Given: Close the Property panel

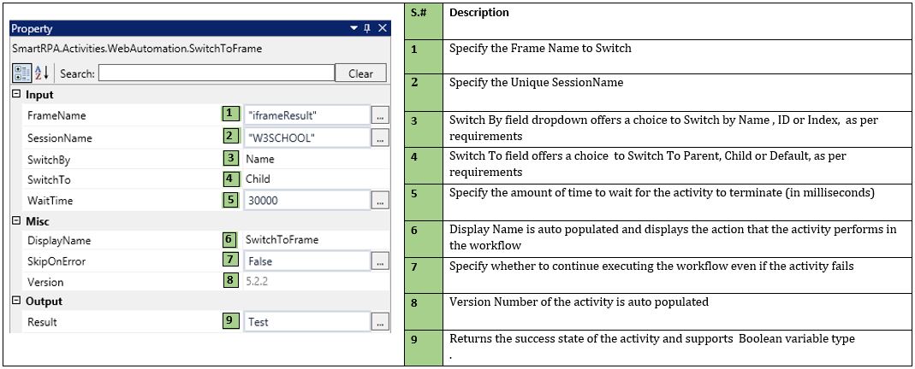Looking at the screenshot, I should (383, 28).
